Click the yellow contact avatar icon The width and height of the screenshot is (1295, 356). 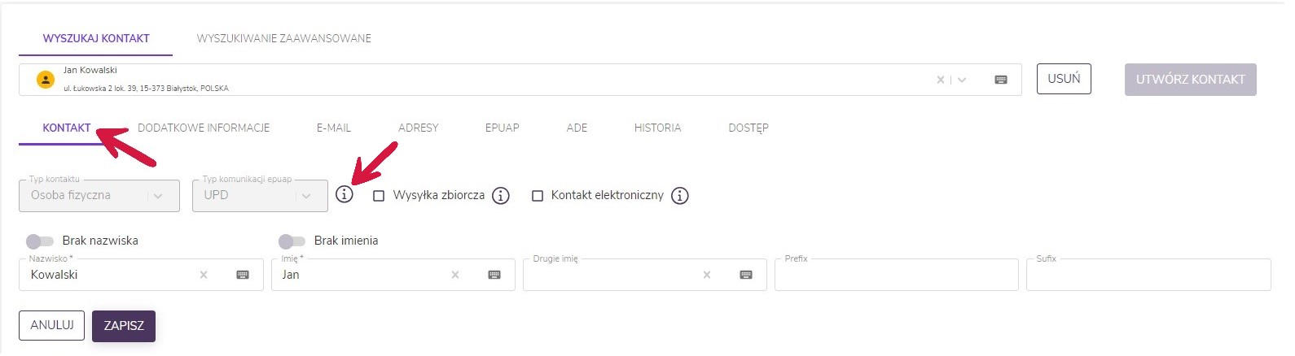[46, 80]
